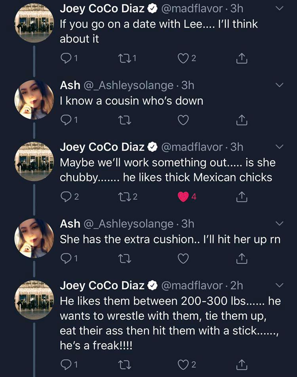The image size is (297, 377).
Task: Expand options menu on the last tweet
Action: (280, 285)
